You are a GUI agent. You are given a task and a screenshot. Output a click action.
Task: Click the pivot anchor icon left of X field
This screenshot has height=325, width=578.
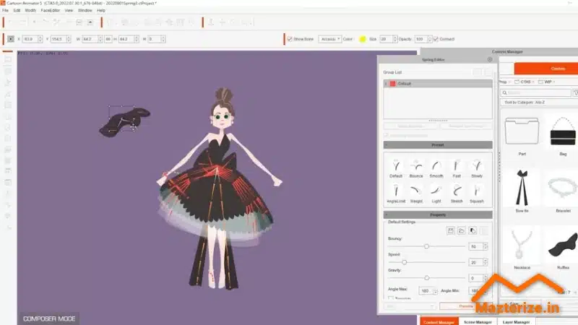point(11,39)
